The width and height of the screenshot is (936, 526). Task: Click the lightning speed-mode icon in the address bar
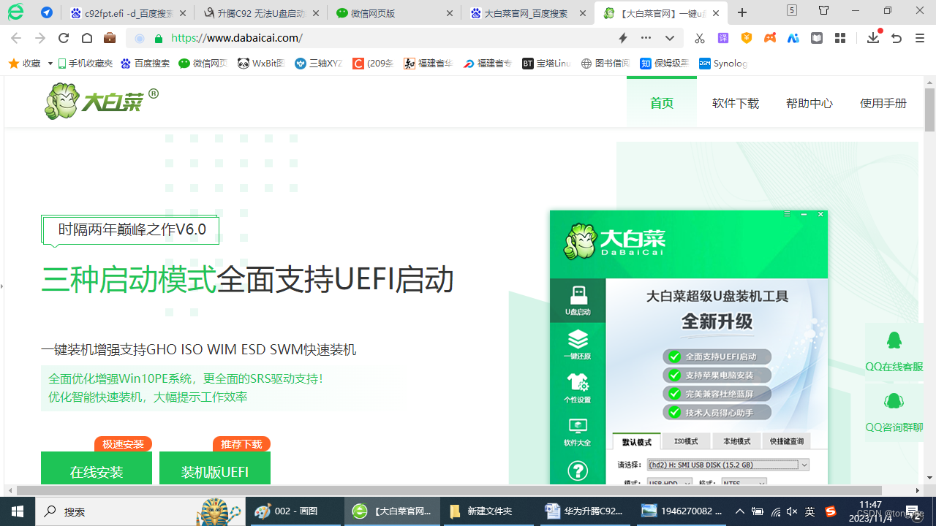pyautogui.click(x=623, y=38)
